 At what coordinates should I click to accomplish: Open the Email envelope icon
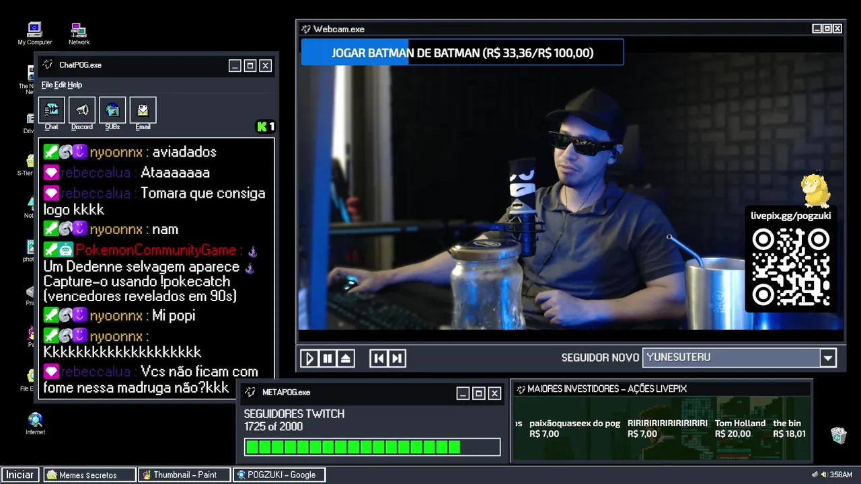[x=143, y=110]
